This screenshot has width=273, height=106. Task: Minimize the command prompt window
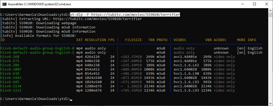tap(242, 4)
